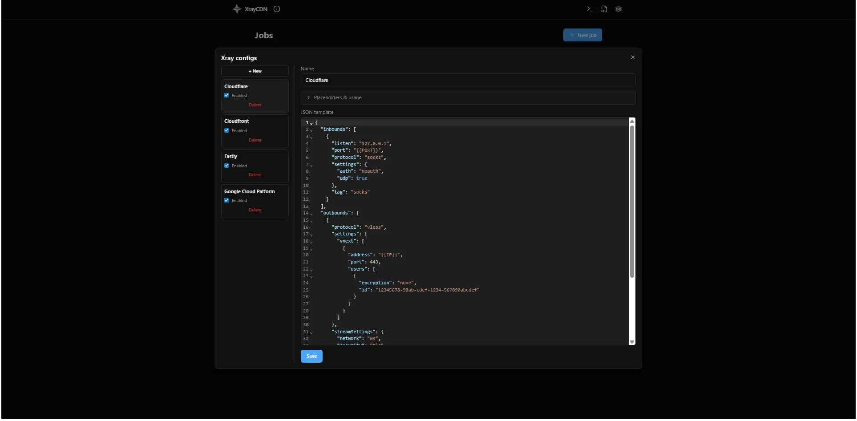The height and width of the screenshot is (421, 857).
Task: Open the info icon beside XrayCDN
Action: 277,9
